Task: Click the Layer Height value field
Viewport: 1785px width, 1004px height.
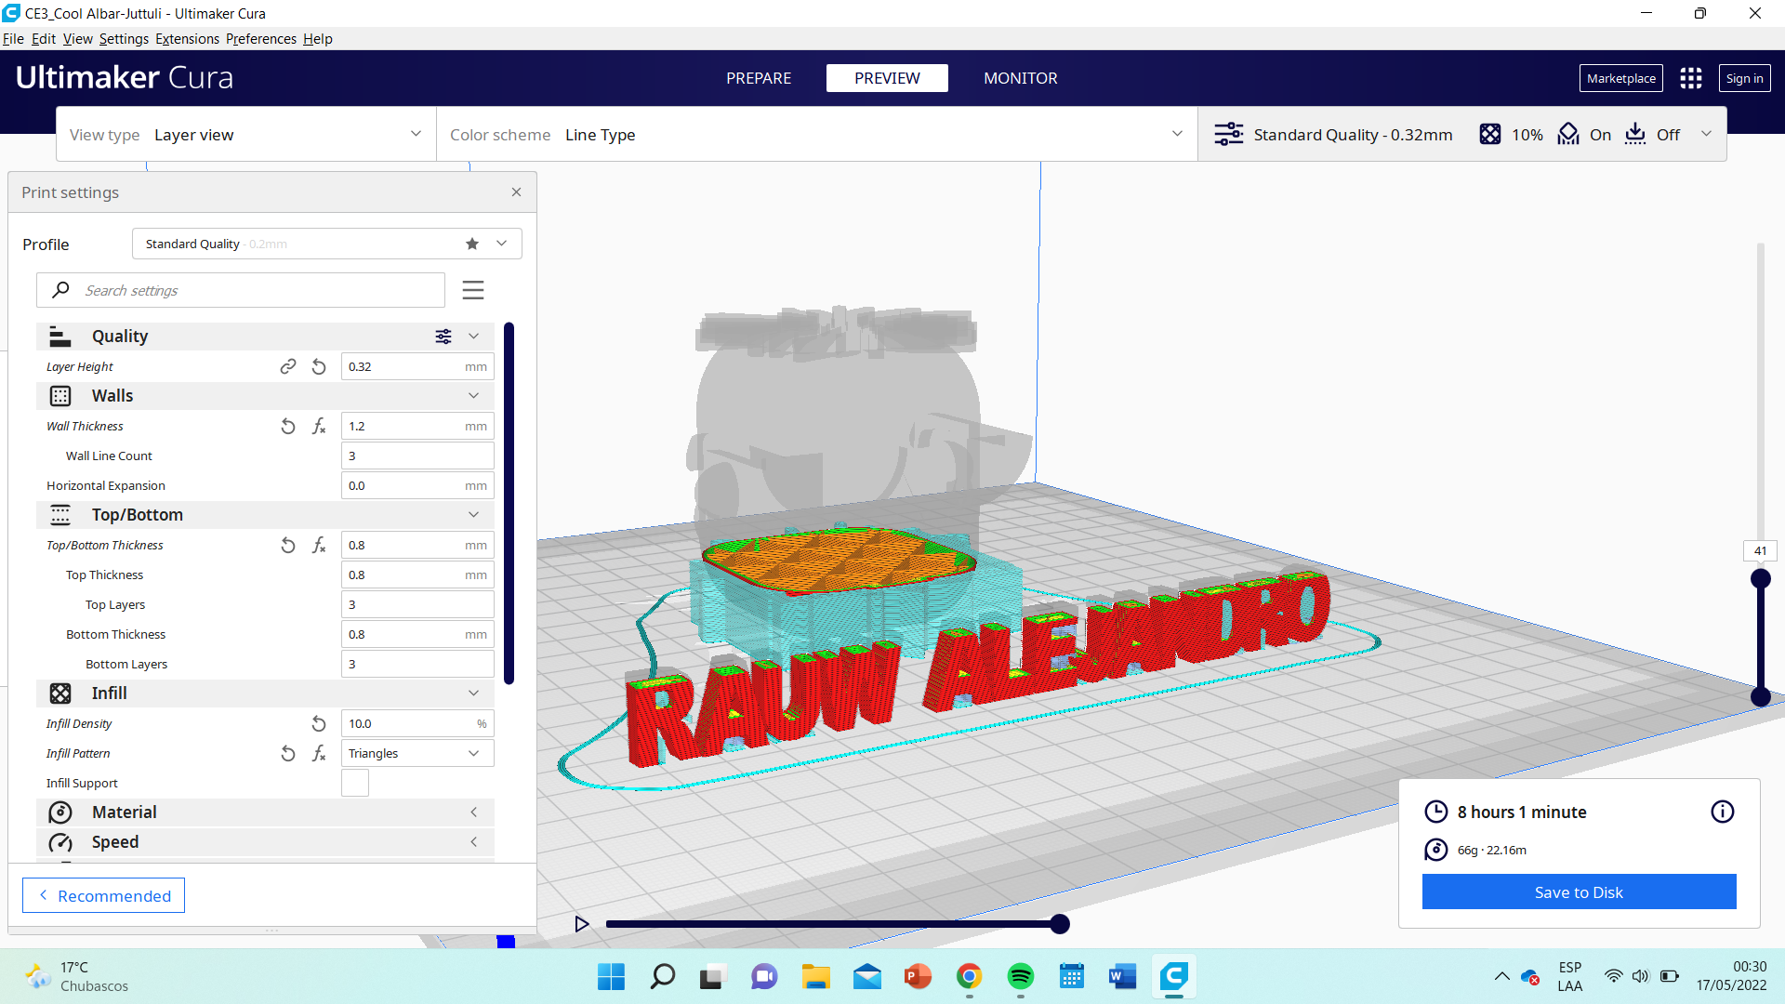Action: click(x=417, y=366)
